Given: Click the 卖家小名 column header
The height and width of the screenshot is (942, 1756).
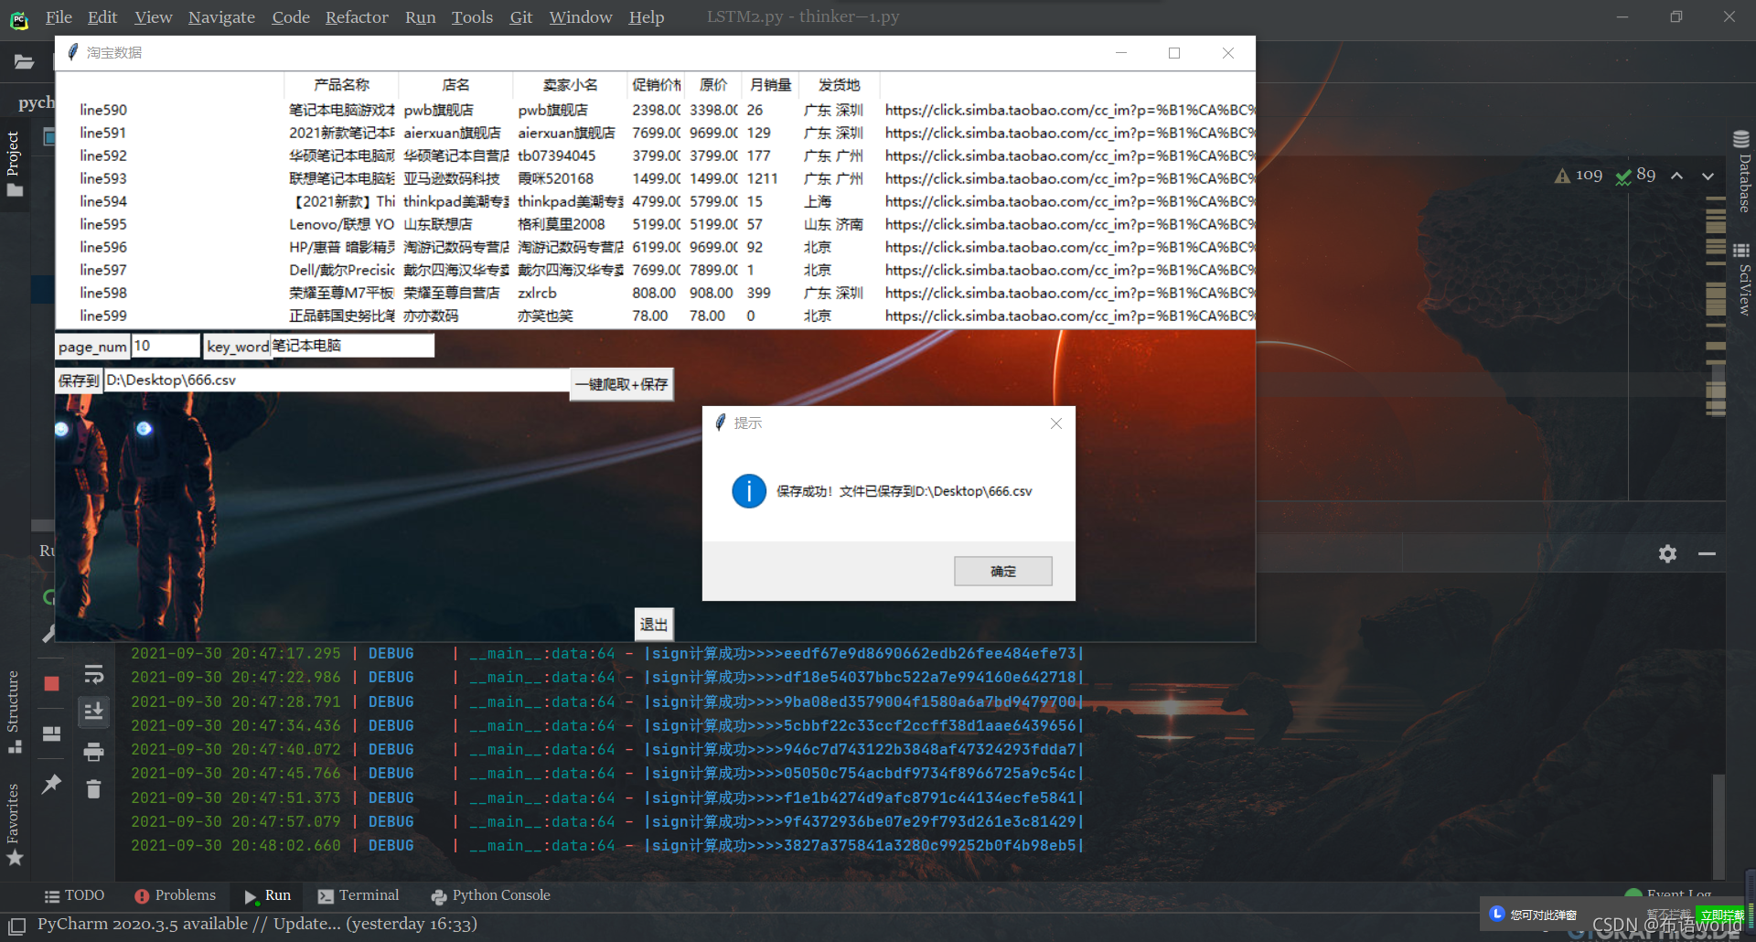Looking at the screenshot, I should pos(570,85).
